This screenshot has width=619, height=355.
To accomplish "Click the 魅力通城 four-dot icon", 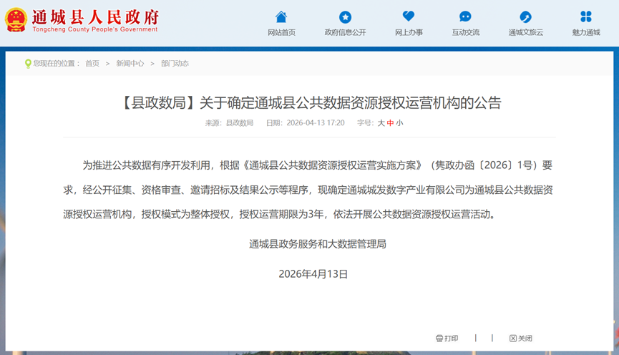I will (585, 16).
